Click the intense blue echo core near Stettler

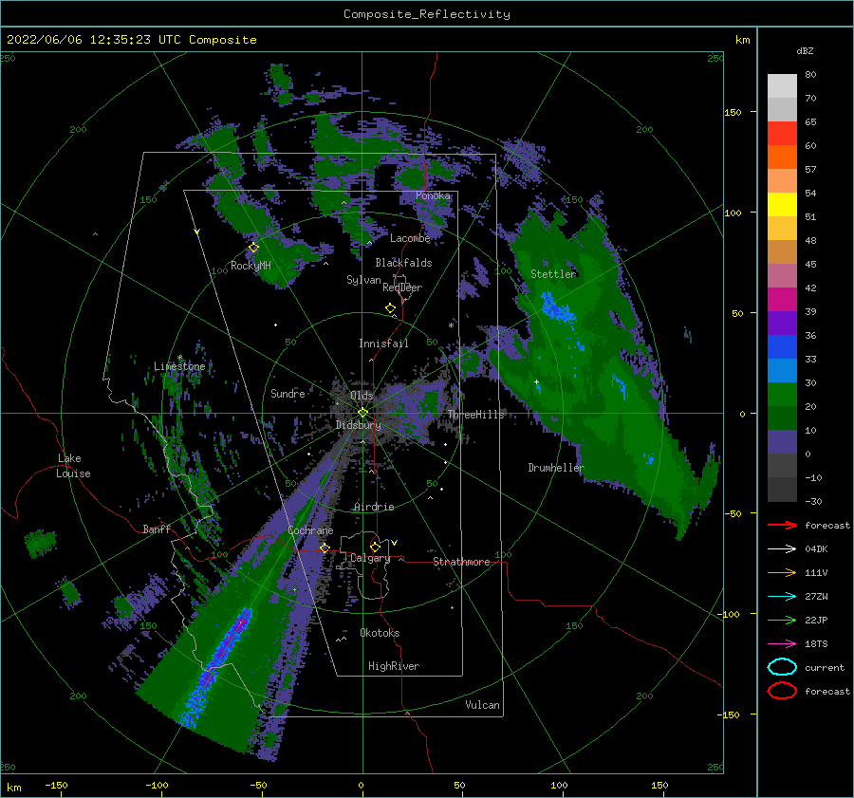[x=557, y=308]
